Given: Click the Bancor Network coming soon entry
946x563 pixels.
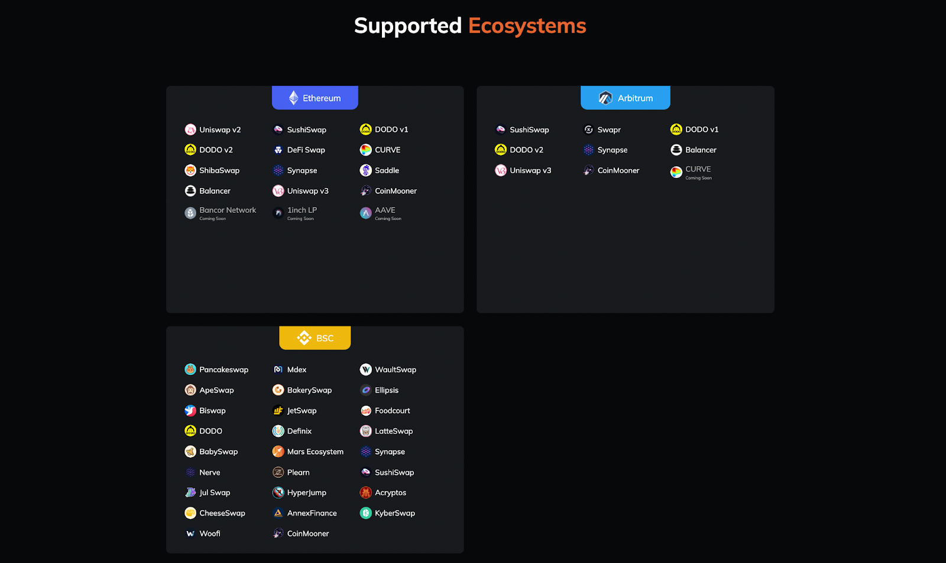Looking at the screenshot, I should click(x=221, y=213).
